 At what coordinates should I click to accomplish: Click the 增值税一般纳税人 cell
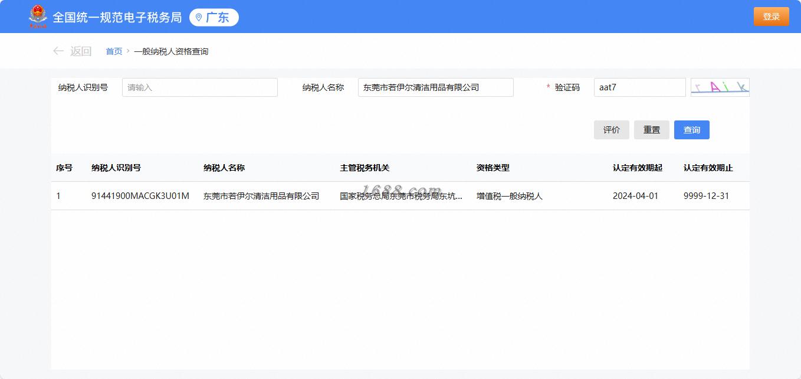point(510,196)
